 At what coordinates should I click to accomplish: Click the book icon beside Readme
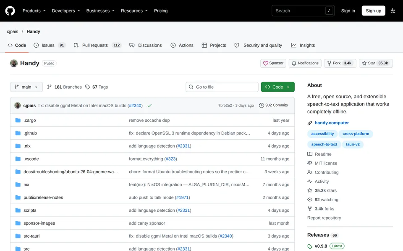(310, 154)
